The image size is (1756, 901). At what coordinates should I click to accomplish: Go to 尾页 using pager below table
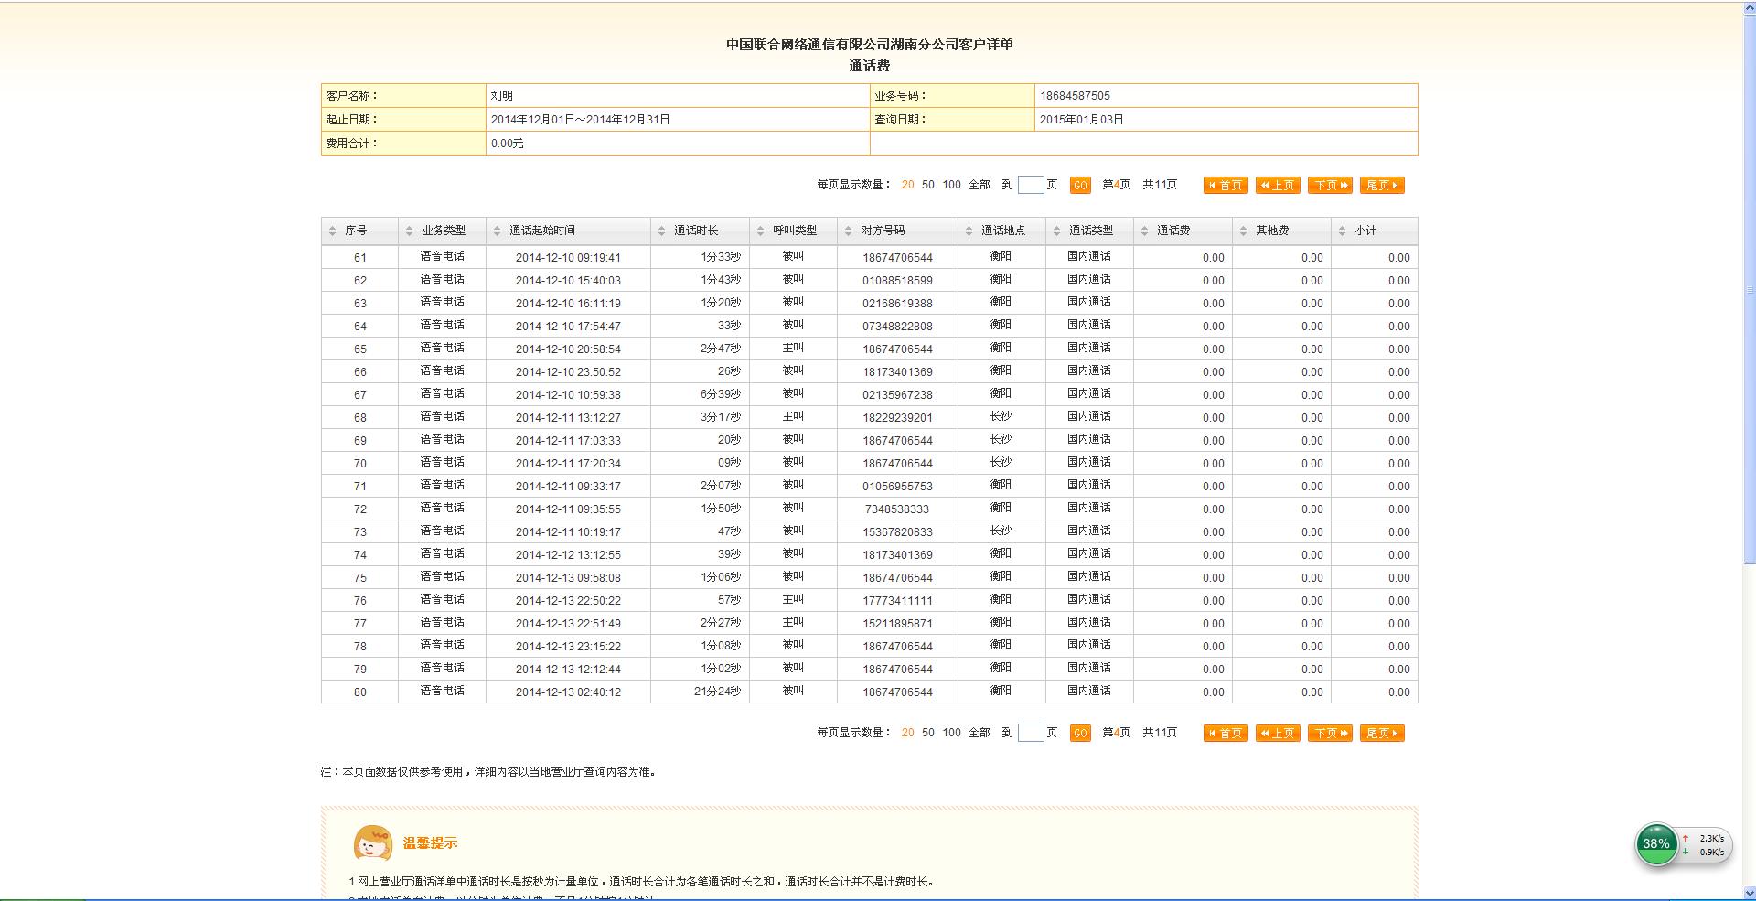pyautogui.click(x=1382, y=734)
